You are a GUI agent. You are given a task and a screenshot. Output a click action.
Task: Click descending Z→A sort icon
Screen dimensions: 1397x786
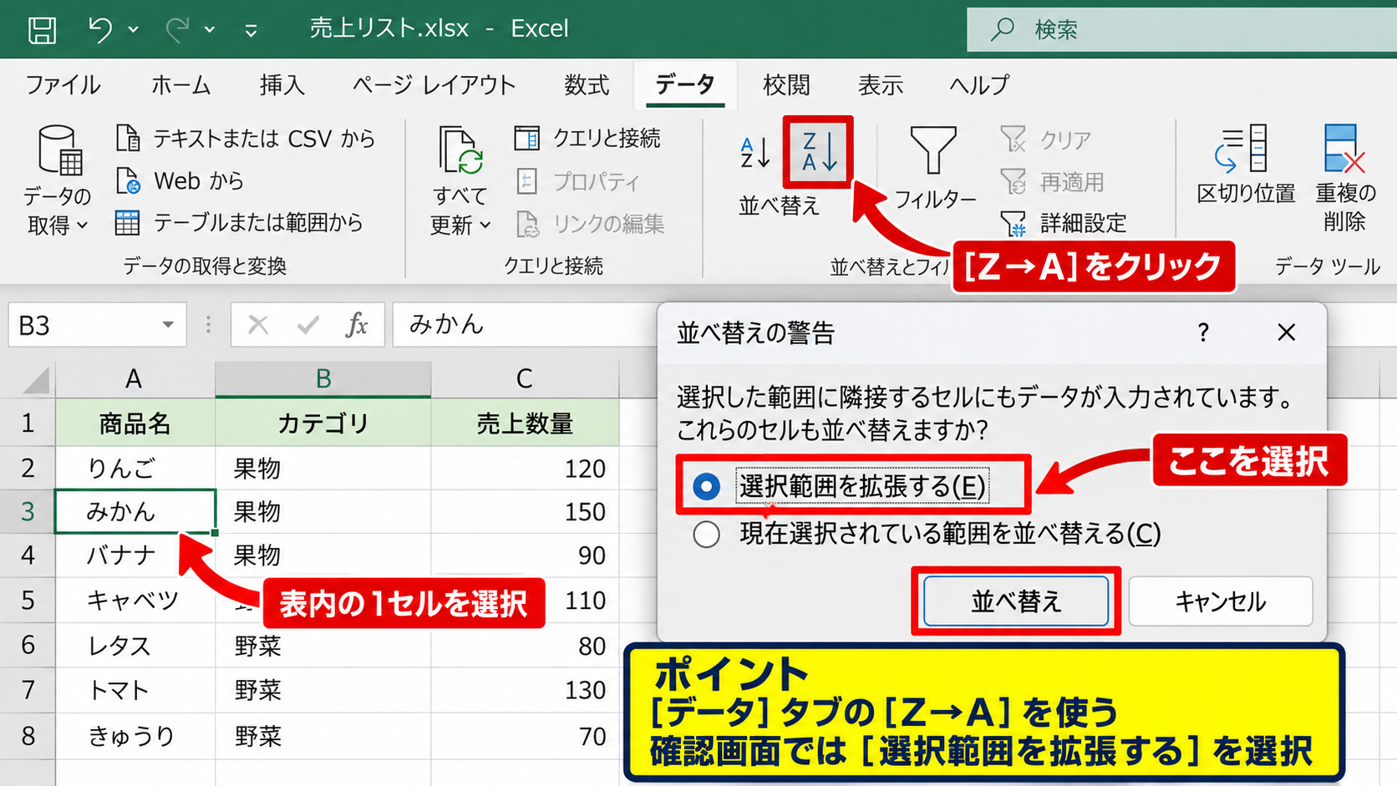click(818, 151)
